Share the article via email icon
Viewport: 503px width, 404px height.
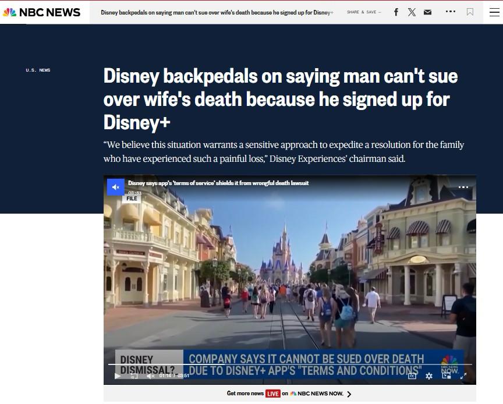click(x=427, y=12)
